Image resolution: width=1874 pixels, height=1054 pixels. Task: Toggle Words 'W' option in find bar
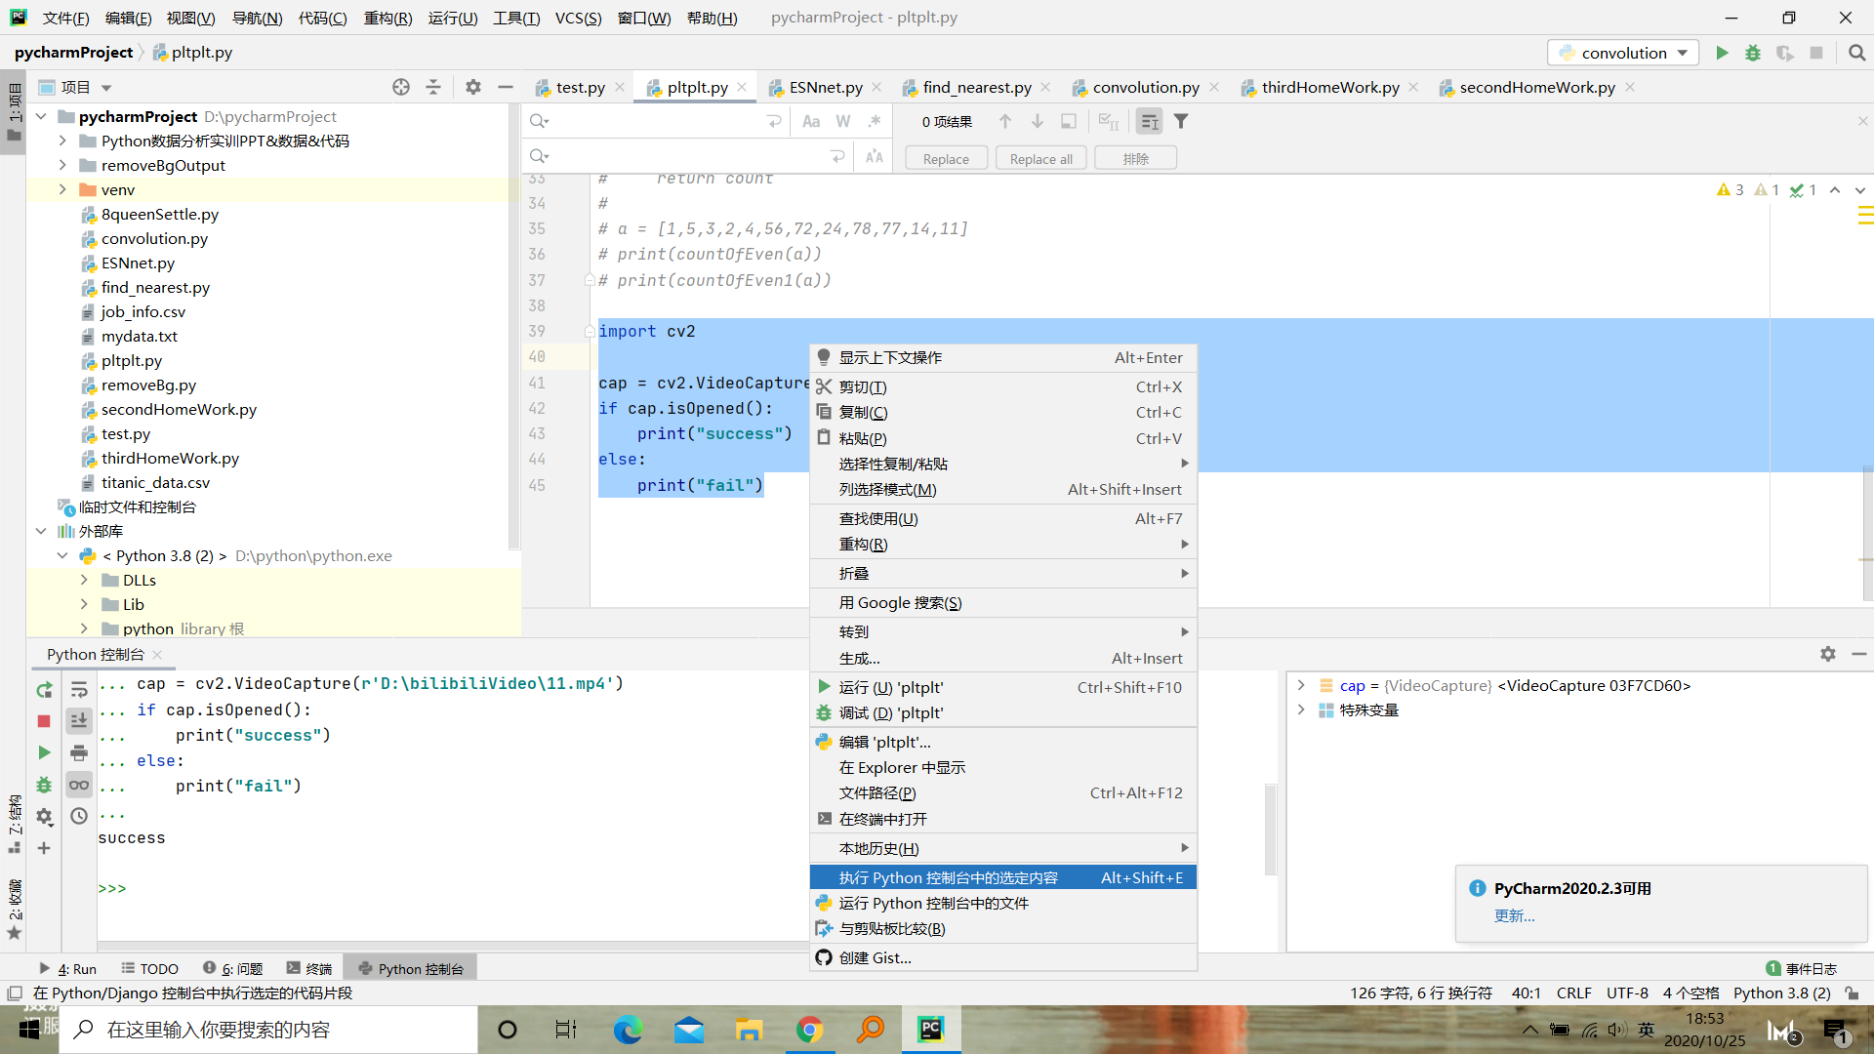(x=843, y=121)
